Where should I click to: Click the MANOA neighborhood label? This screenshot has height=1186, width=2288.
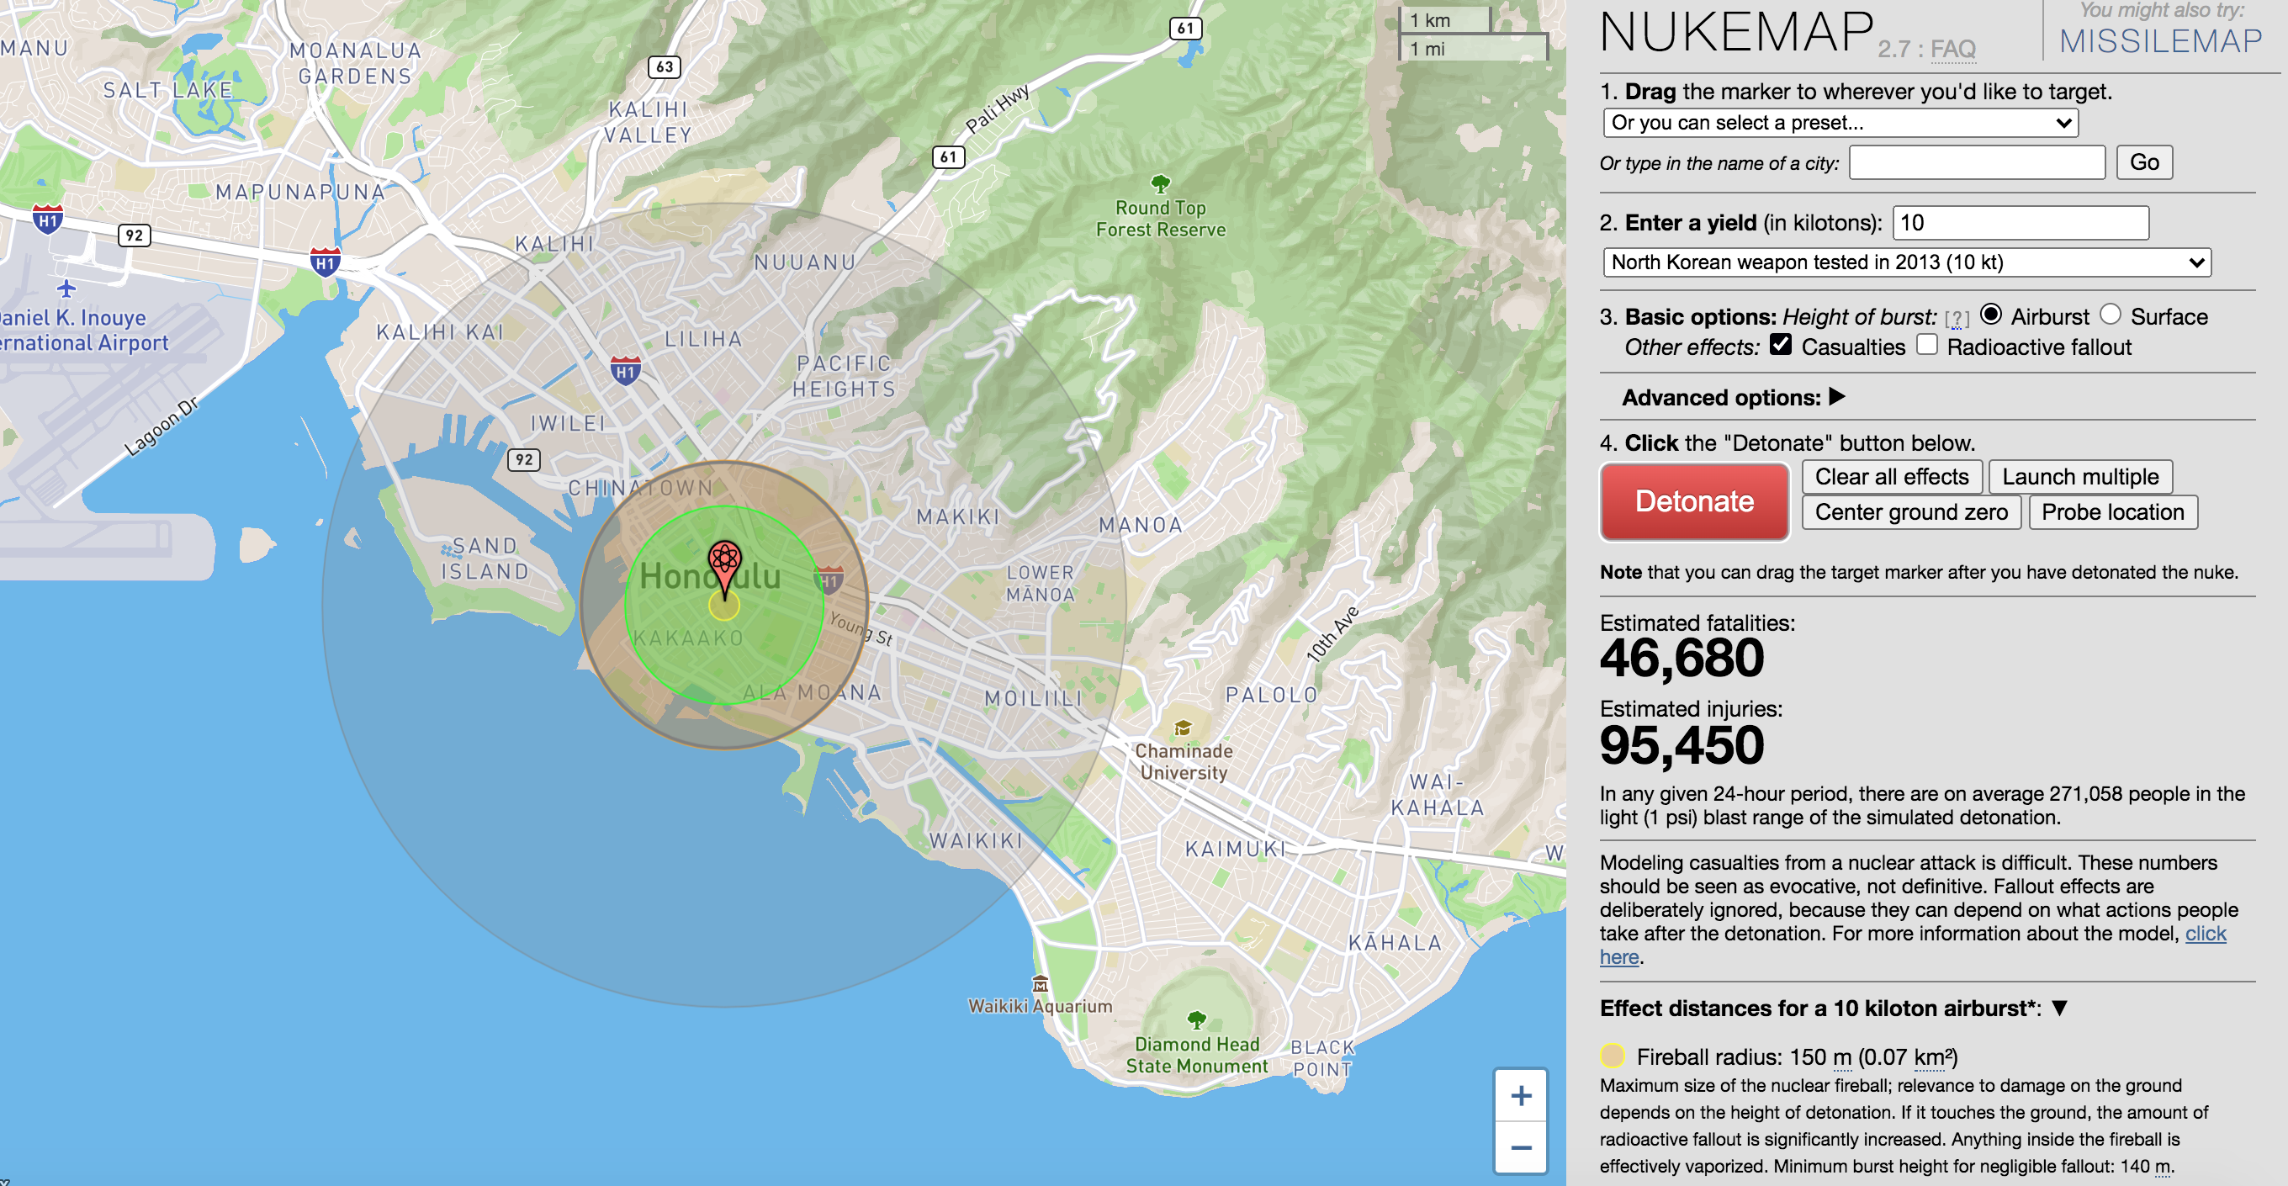tap(1141, 525)
